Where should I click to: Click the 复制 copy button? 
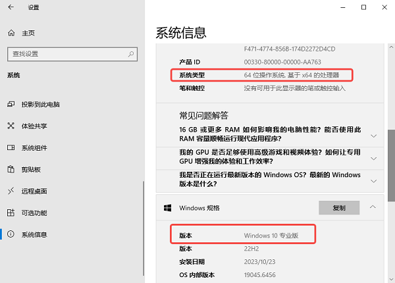(x=339, y=208)
